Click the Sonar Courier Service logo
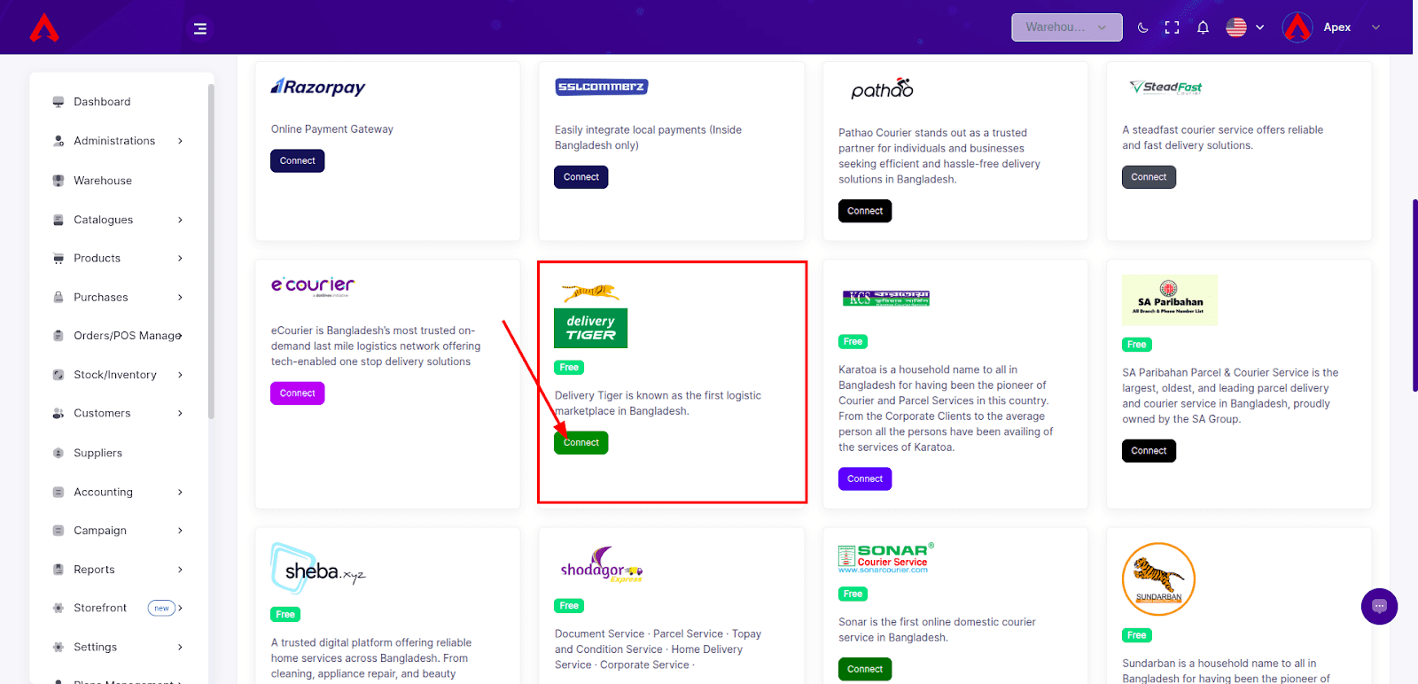Image resolution: width=1418 pixels, height=684 pixels. coord(886,557)
